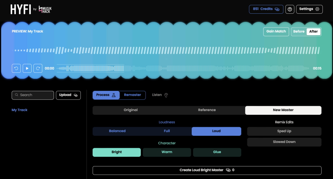Focus the Search input field
333x179 pixels.
pyautogui.click(x=33, y=95)
